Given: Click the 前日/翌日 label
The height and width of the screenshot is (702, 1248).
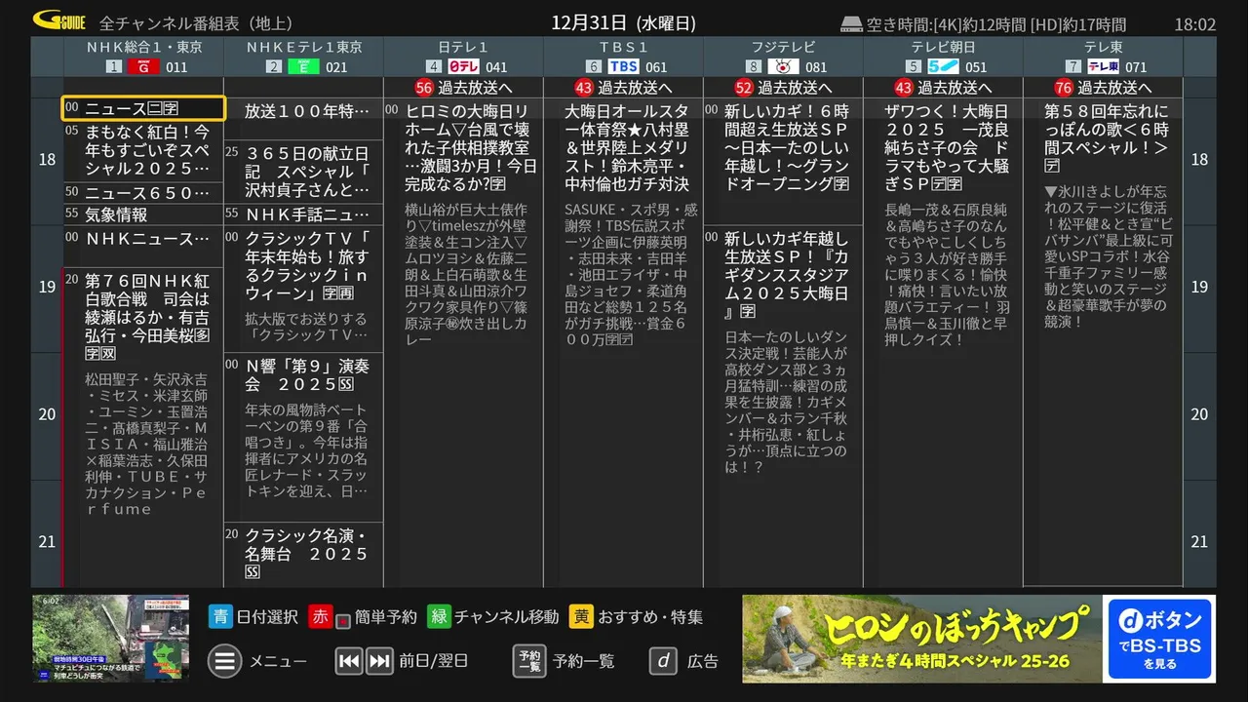Looking at the screenshot, I should click(x=433, y=661).
